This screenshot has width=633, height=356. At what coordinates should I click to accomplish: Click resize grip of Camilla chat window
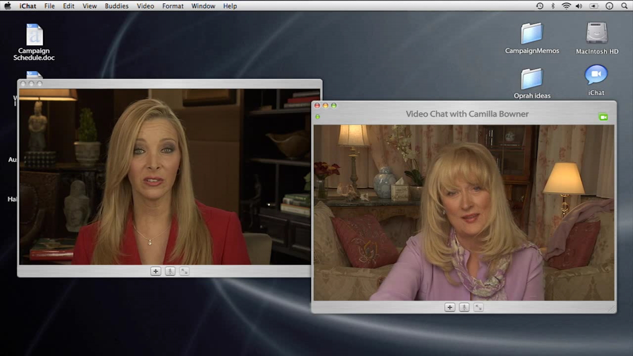(612, 309)
